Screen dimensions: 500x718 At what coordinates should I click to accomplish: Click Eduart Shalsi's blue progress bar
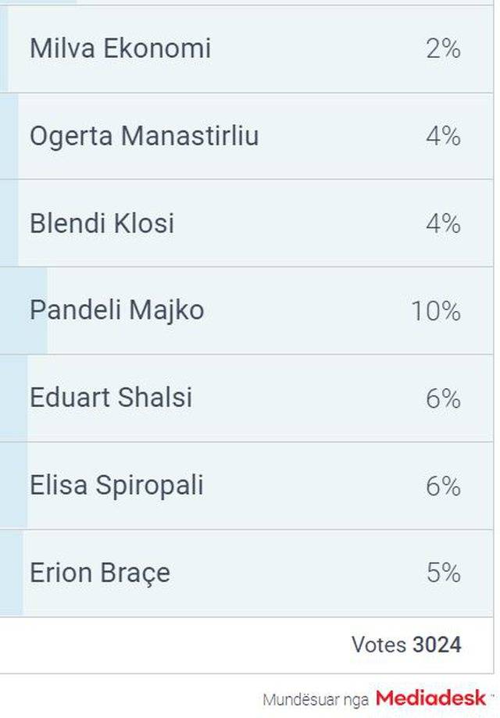14,398
